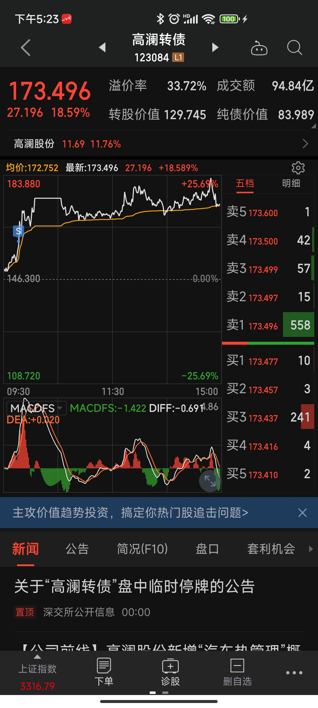The width and height of the screenshot is (318, 708).
Task: Open chart settings gear icon
Action: coord(298,168)
